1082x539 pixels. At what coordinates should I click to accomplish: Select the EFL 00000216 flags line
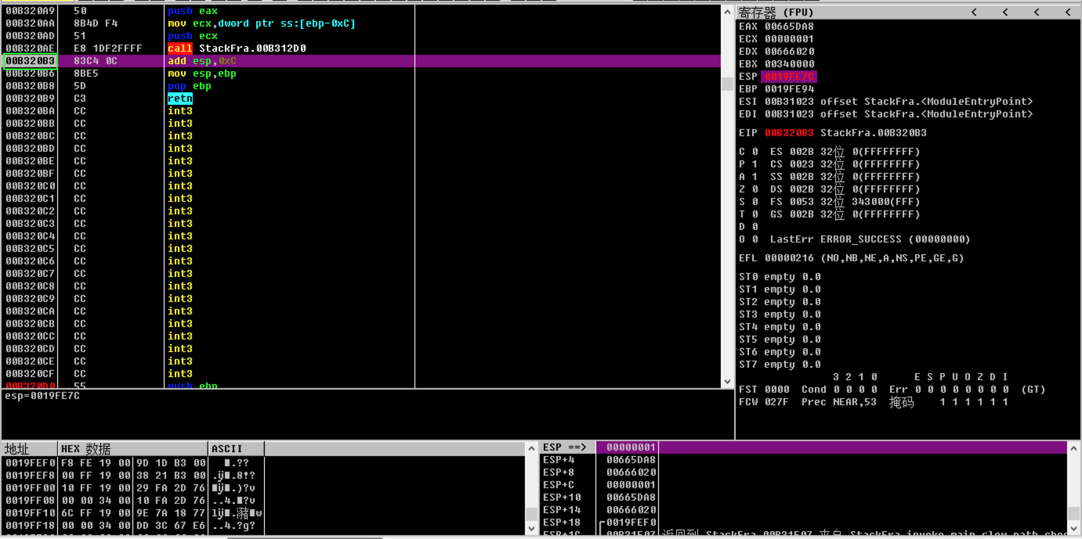851,259
